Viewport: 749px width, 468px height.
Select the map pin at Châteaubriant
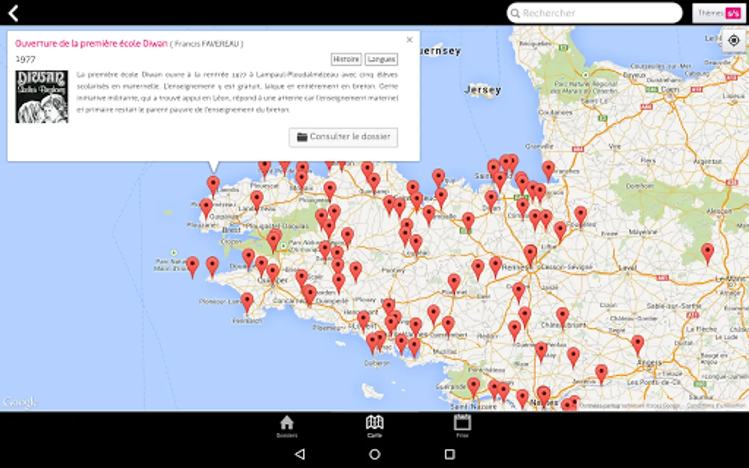(562, 318)
